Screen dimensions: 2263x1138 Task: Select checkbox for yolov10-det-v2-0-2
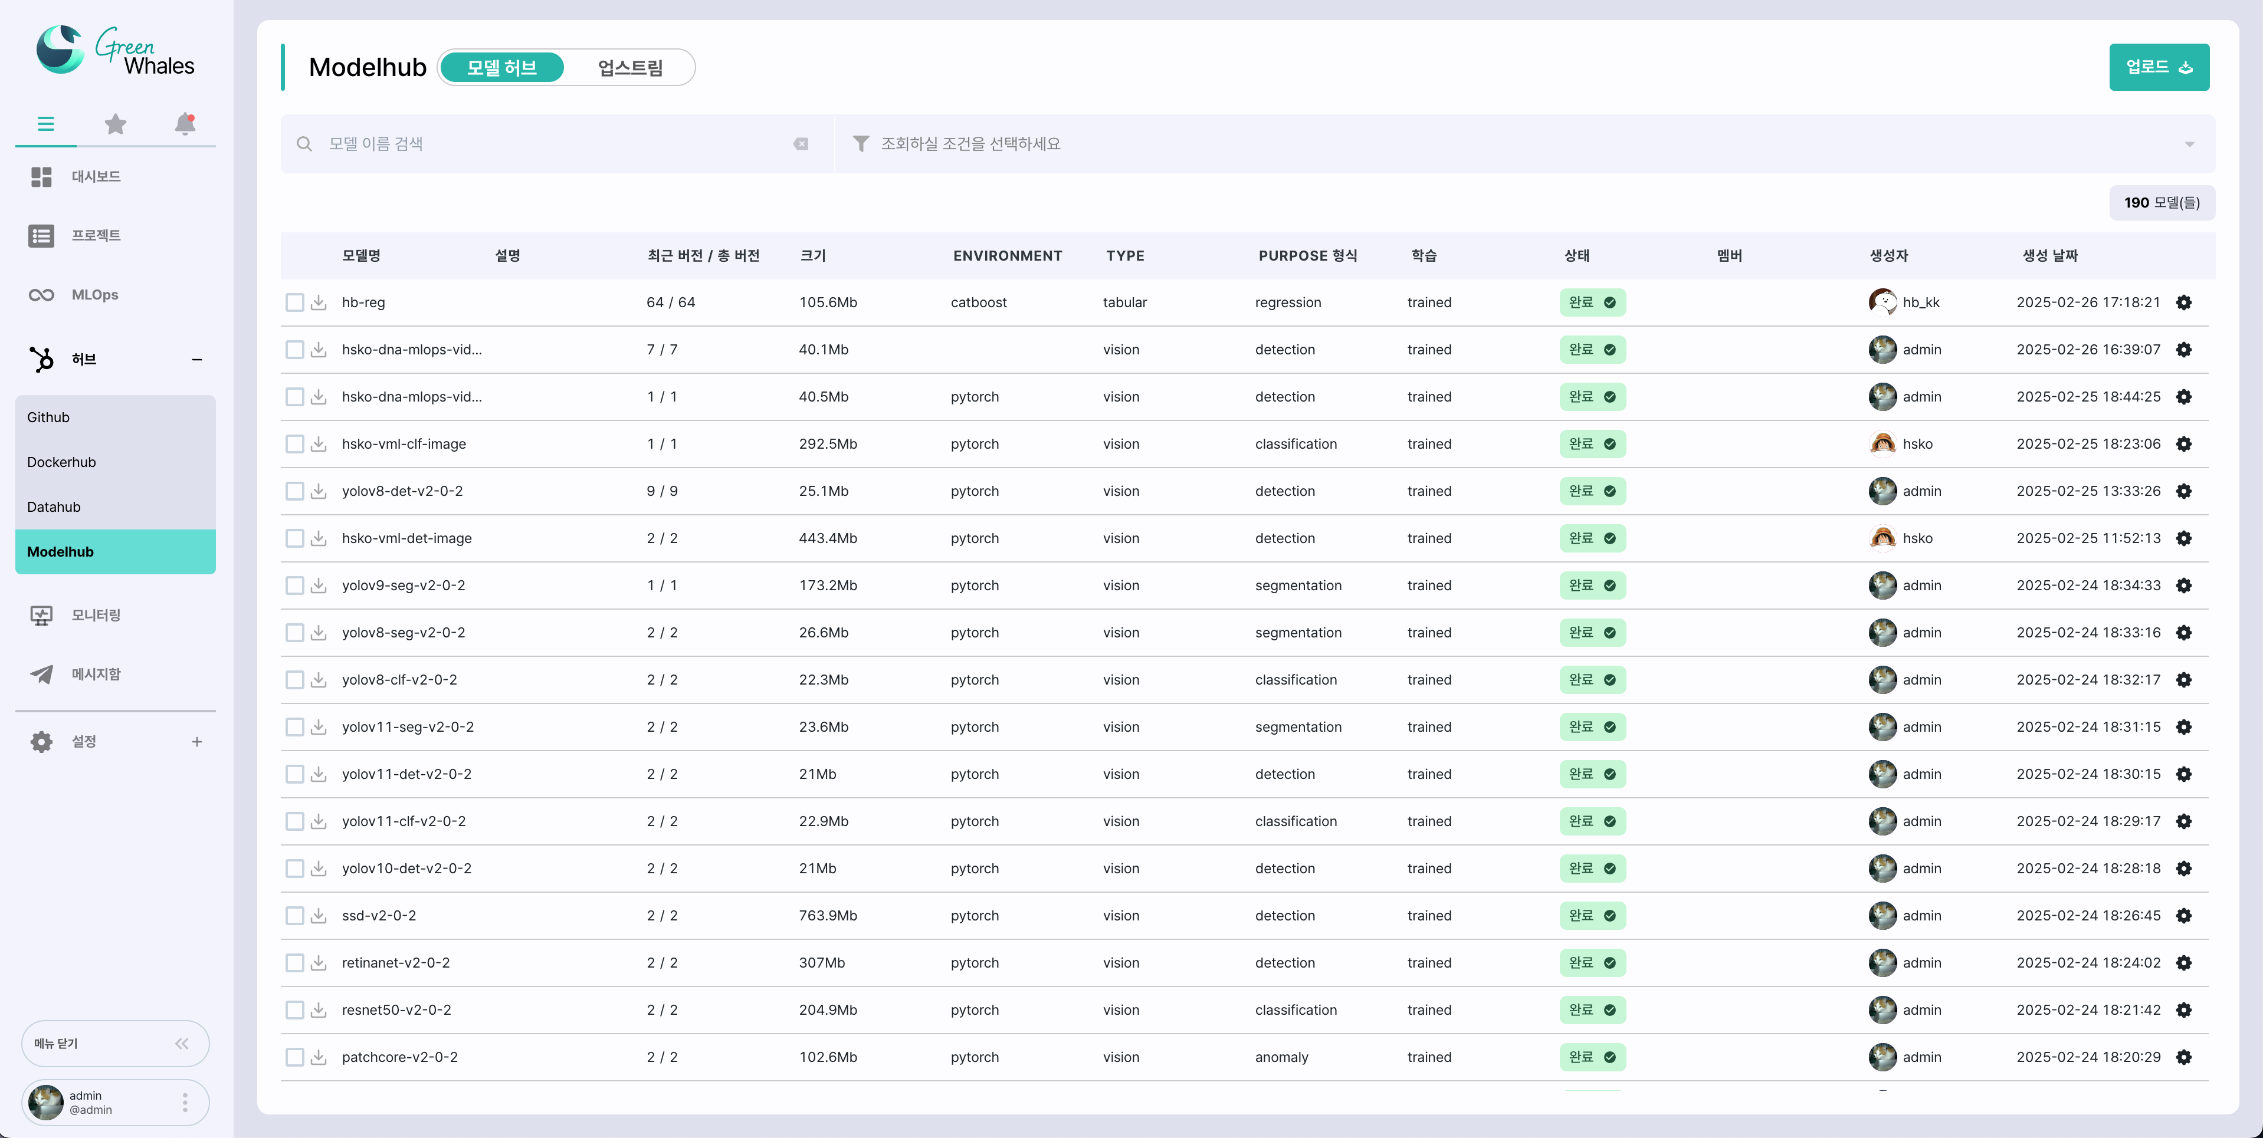294,869
